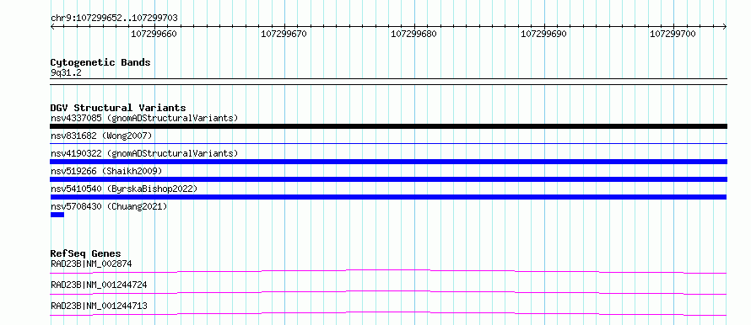
Task: Select the nsv4190322 (gnomADStructuralVariants) label
Action: pos(144,153)
